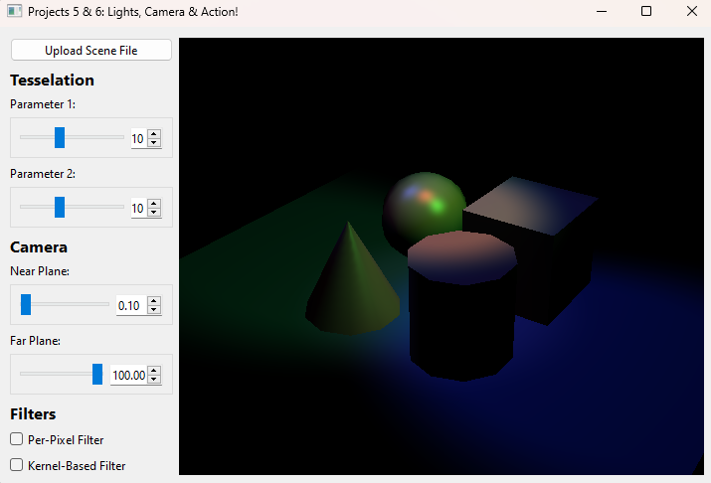
Task: Click the Parameter 1 value field
Action: [139, 139]
